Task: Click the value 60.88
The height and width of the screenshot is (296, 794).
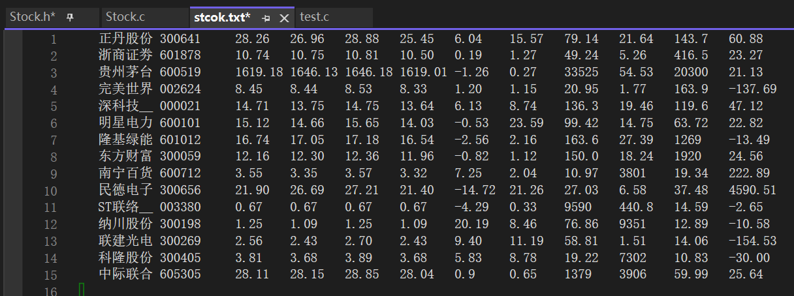Action: pyautogui.click(x=746, y=39)
